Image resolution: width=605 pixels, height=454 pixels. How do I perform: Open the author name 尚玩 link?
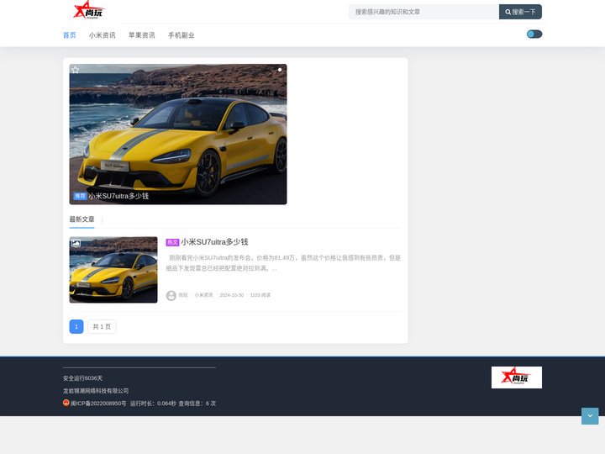(x=183, y=295)
